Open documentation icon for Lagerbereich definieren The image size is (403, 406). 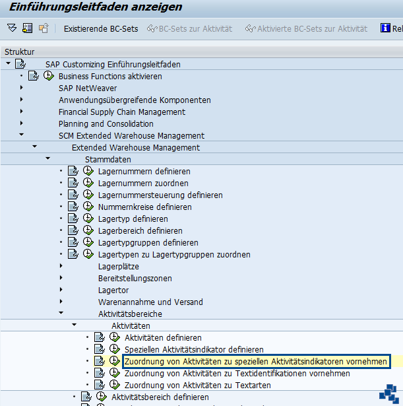[73, 231]
